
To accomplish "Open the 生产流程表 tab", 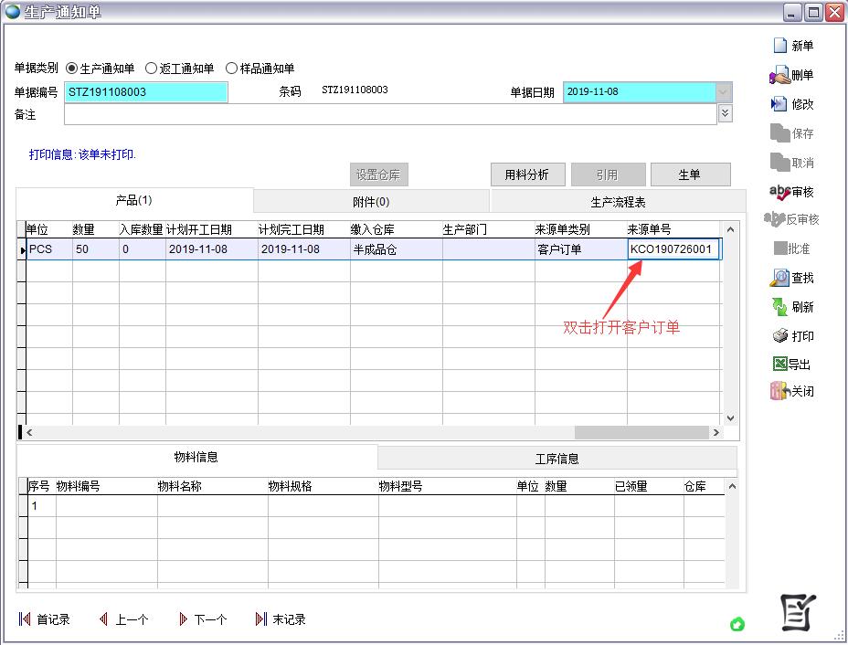I will 618,202.
